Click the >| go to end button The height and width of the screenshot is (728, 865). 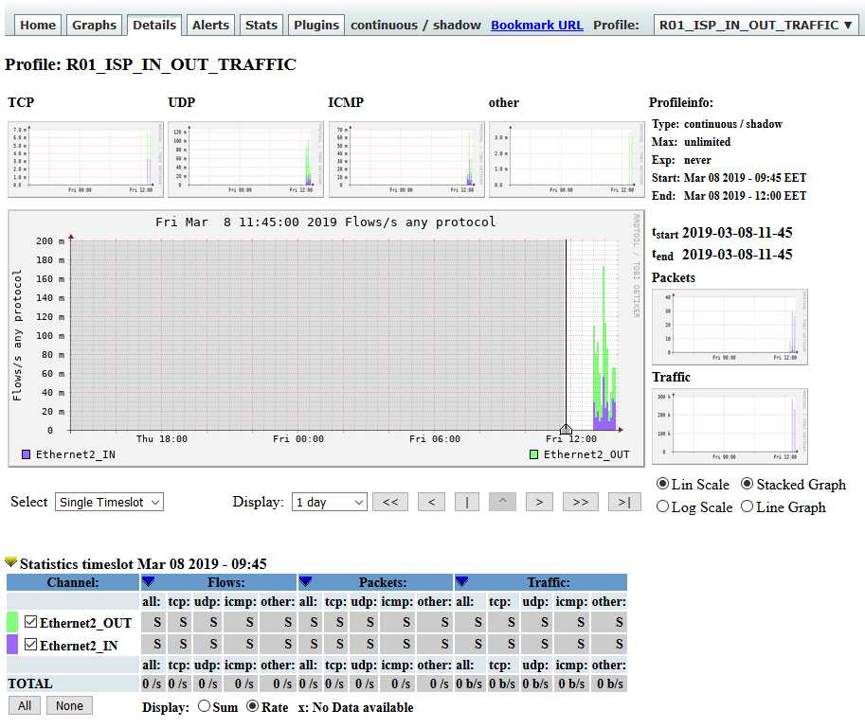point(624,502)
